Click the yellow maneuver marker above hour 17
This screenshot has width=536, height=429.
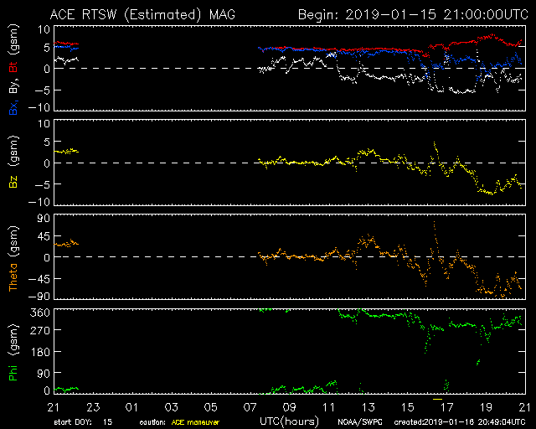click(437, 399)
